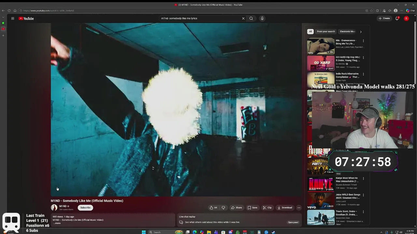Open File Explorer from taskbar
The height and width of the screenshot is (234, 417).
point(209,232)
